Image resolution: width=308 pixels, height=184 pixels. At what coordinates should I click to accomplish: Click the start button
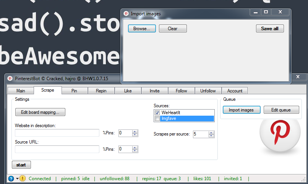21,165
